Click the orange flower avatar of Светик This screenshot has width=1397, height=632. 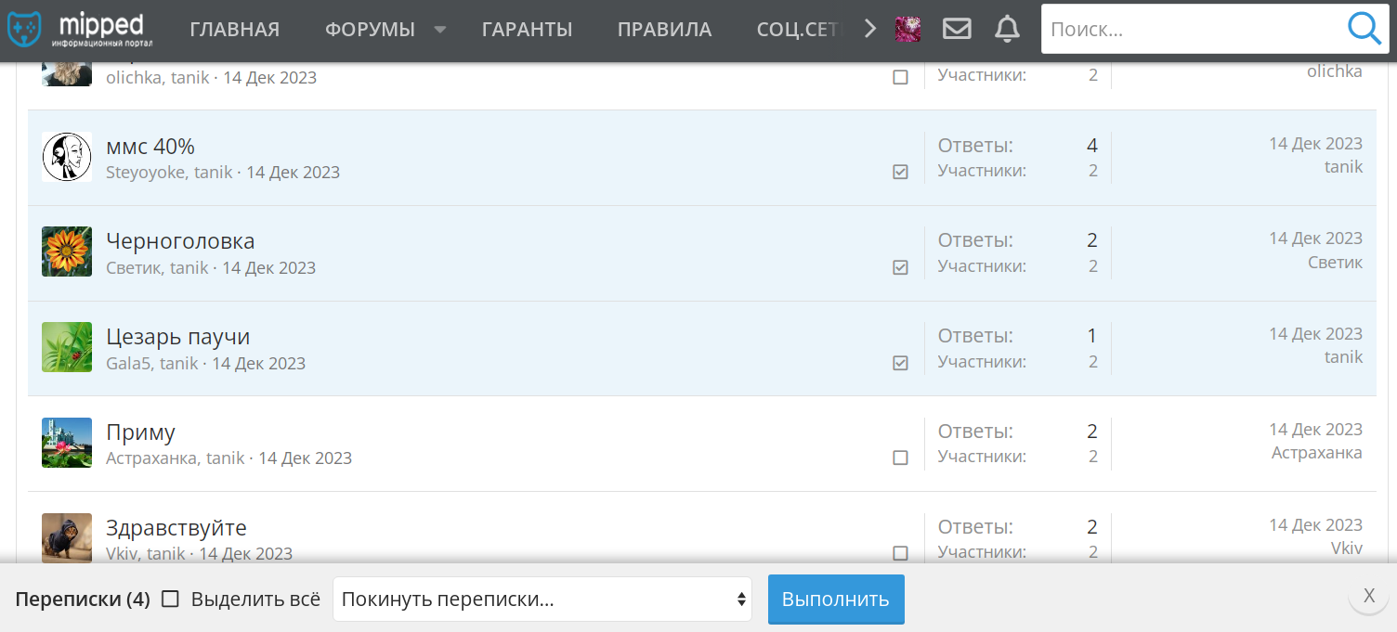click(x=67, y=252)
